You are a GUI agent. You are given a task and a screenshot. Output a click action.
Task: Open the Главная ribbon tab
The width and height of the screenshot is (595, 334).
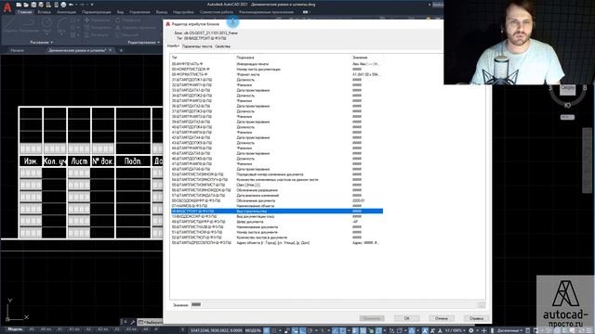click(25, 12)
